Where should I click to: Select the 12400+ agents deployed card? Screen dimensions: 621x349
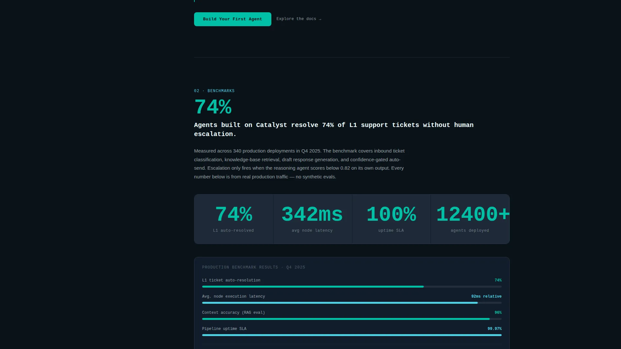(x=470, y=219)
